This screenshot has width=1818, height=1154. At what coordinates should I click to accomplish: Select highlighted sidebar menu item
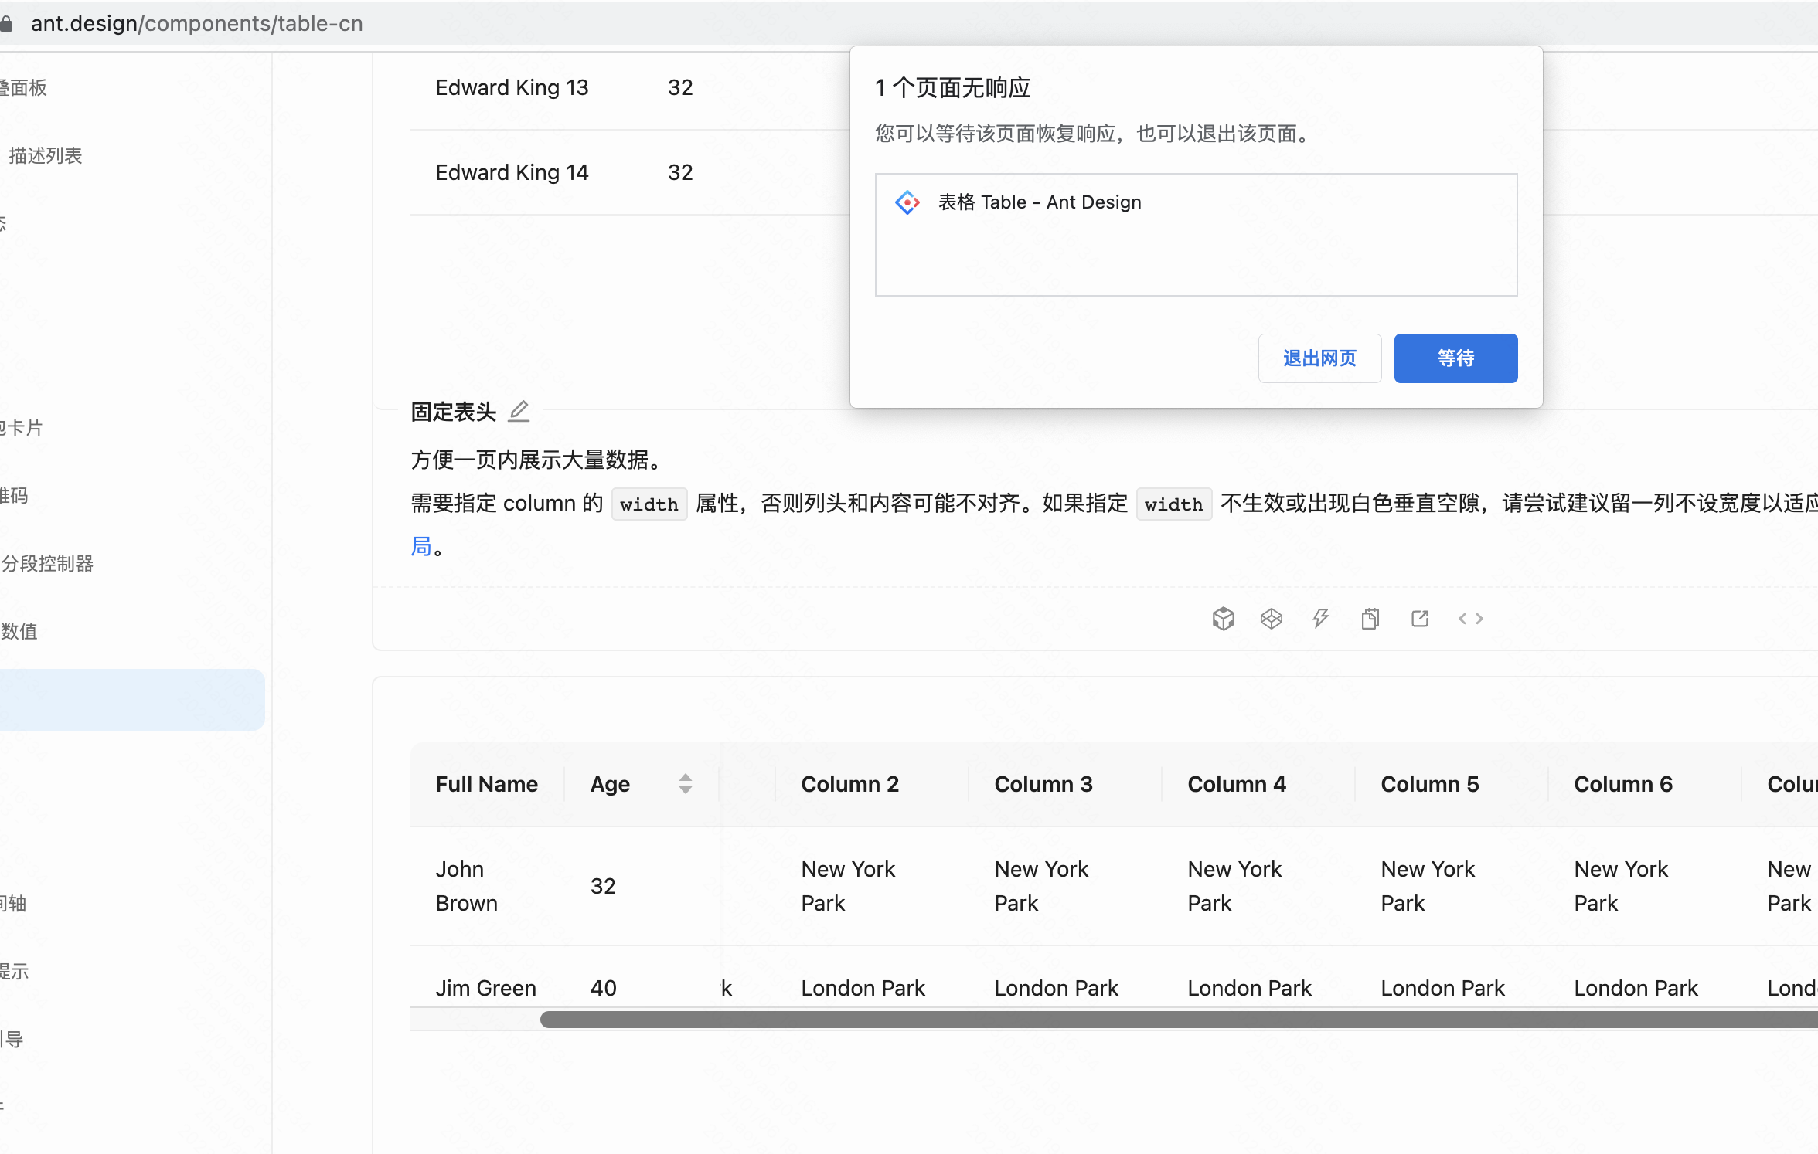[131, 700]
